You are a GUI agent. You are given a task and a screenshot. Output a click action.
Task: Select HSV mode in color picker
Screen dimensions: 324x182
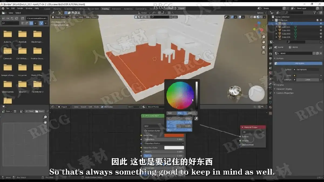pyautogui.click(x=182, y=113)
